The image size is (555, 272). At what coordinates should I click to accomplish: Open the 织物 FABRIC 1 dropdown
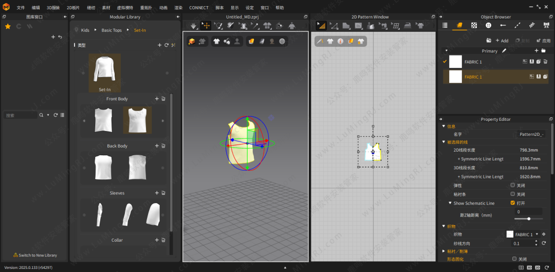click(536, 234)
